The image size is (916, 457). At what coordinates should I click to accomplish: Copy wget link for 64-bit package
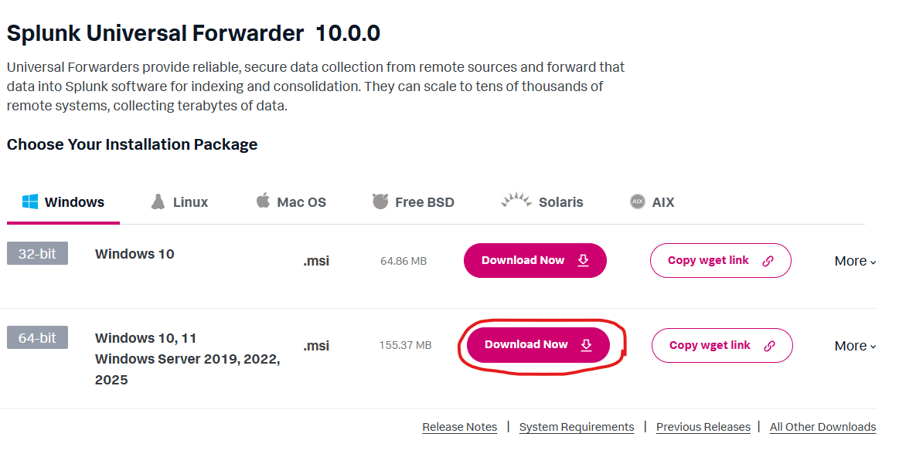[x=722, y=346]
